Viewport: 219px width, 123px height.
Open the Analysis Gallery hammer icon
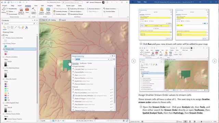click(x=34, y=11)
